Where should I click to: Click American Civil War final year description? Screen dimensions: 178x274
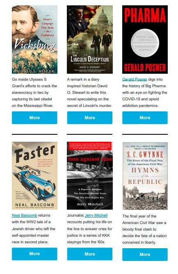pyautogui.click(x=144, y=229)
